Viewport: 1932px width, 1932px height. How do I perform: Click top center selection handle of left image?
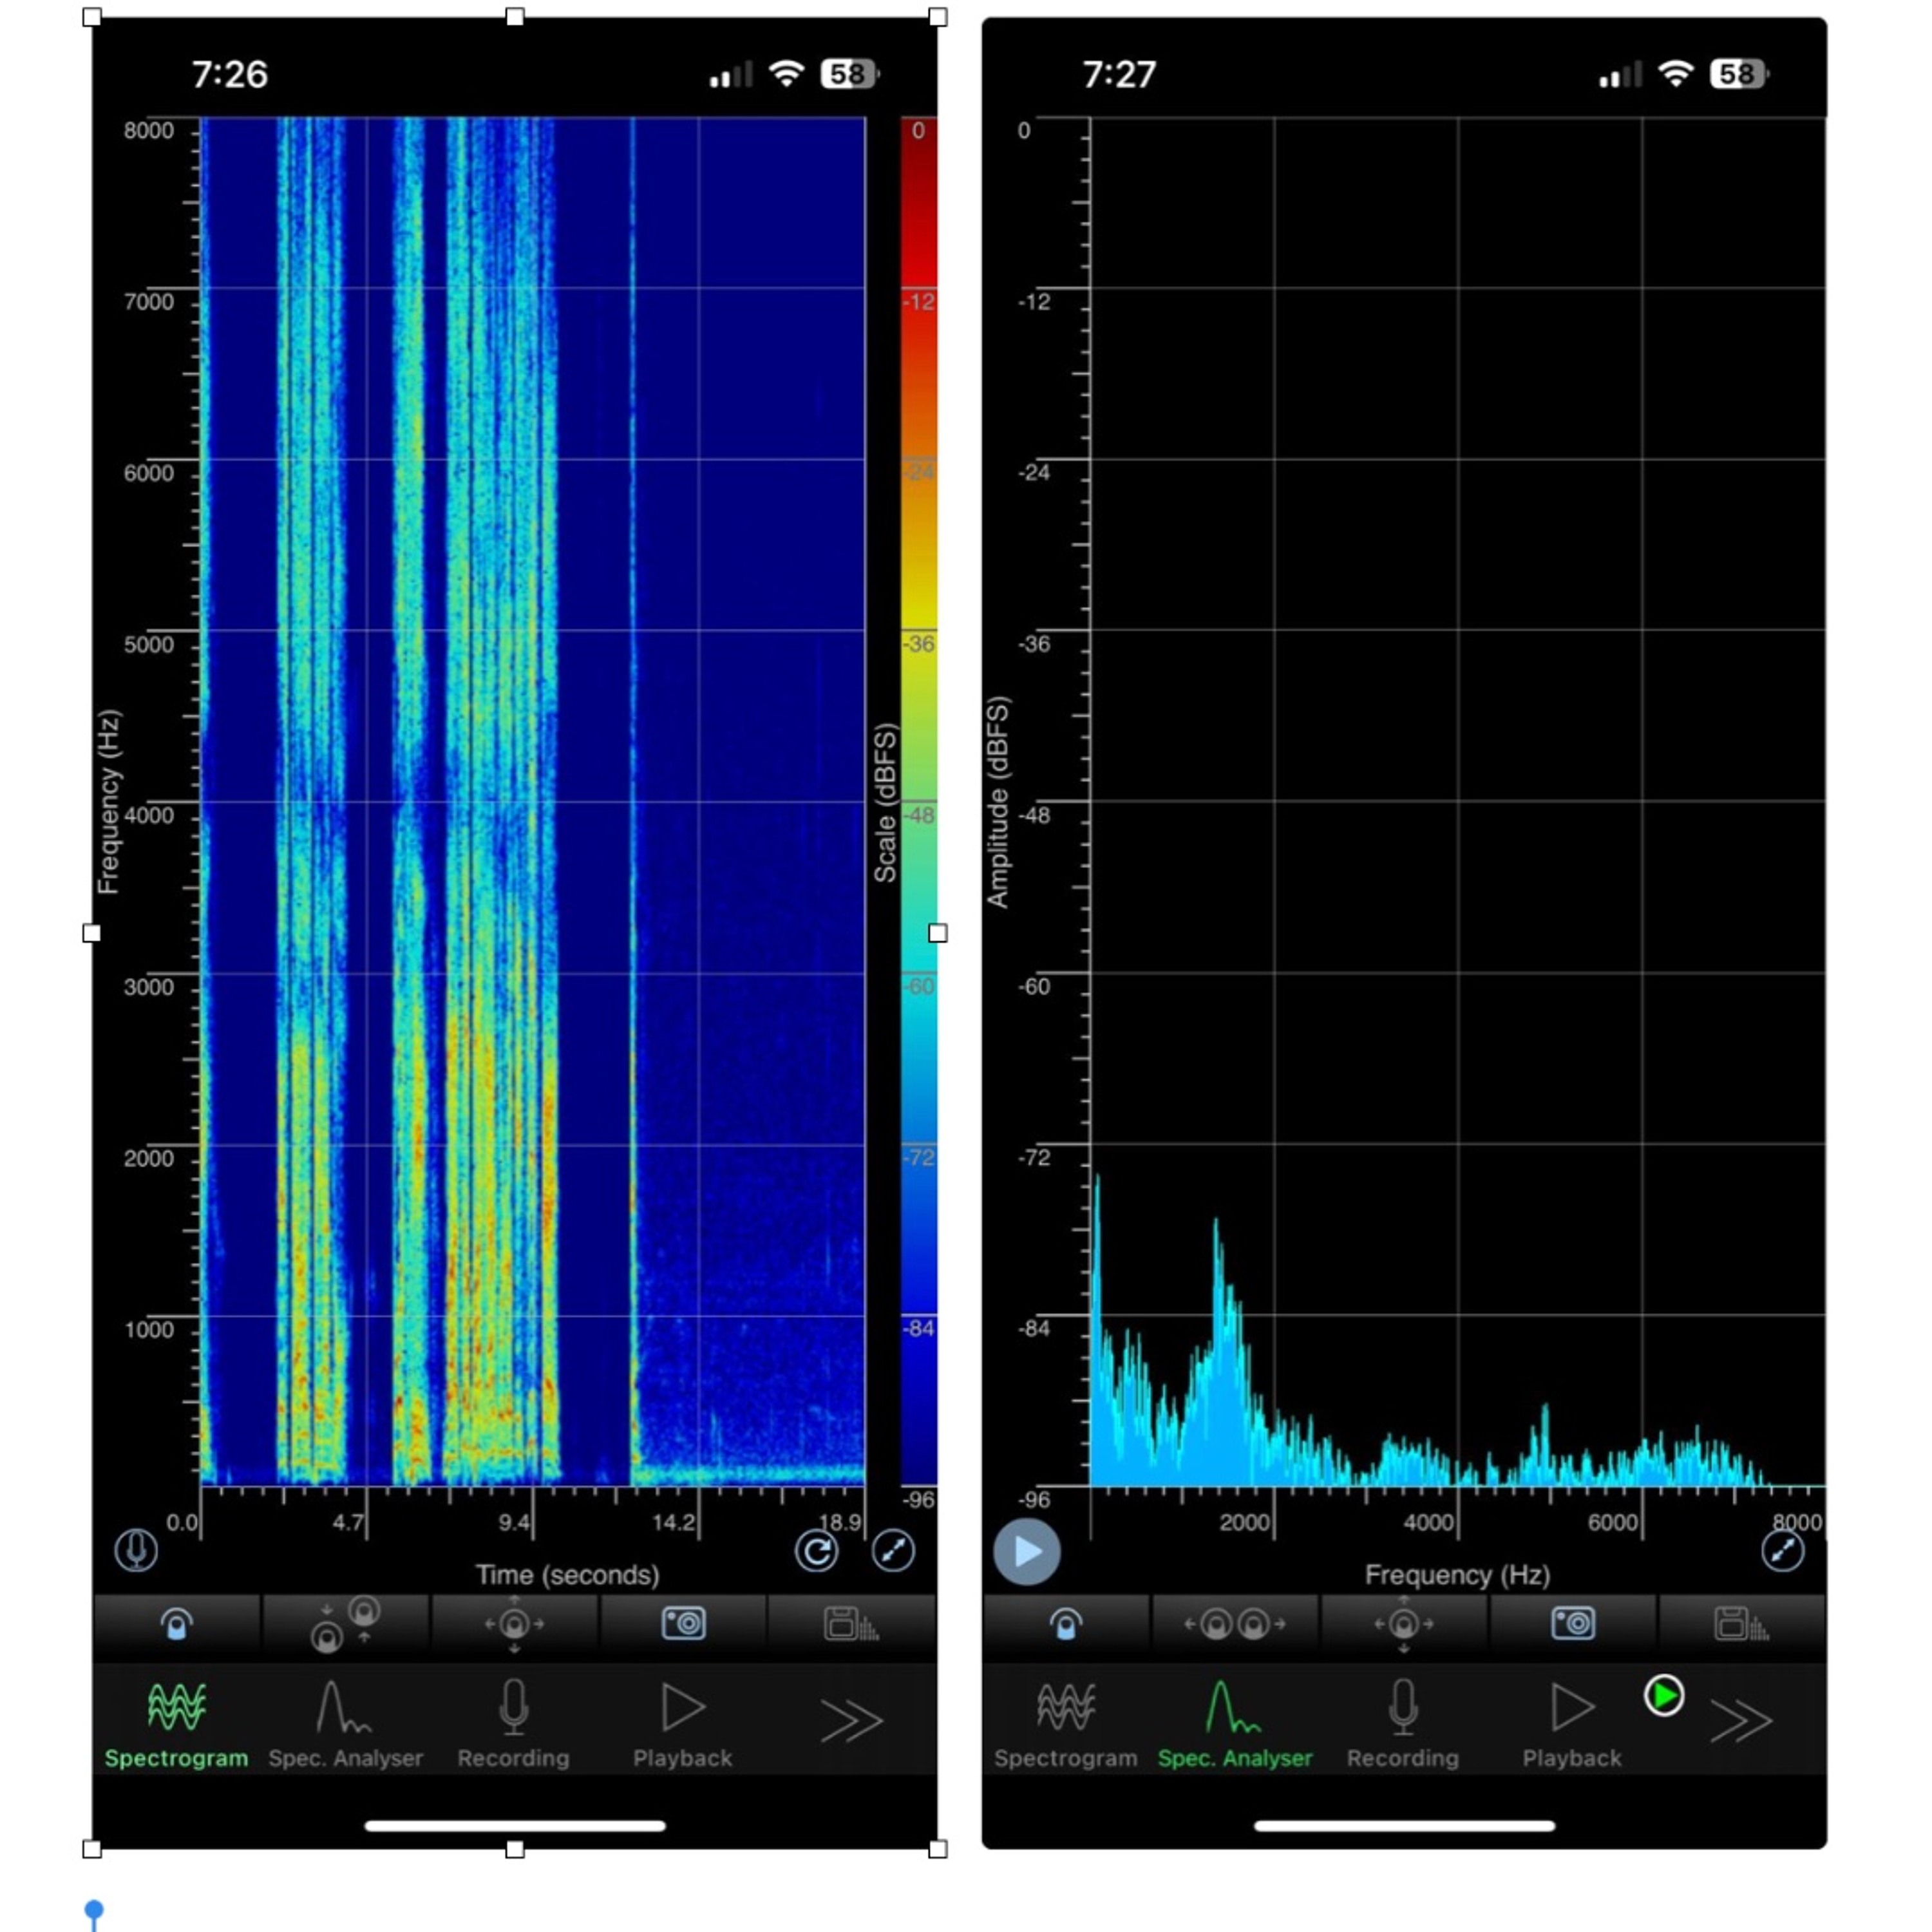[514, 17]
